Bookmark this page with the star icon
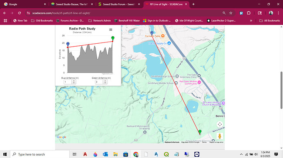The width and height of the screenshot is (283, 158). click(x=231, y=13)
